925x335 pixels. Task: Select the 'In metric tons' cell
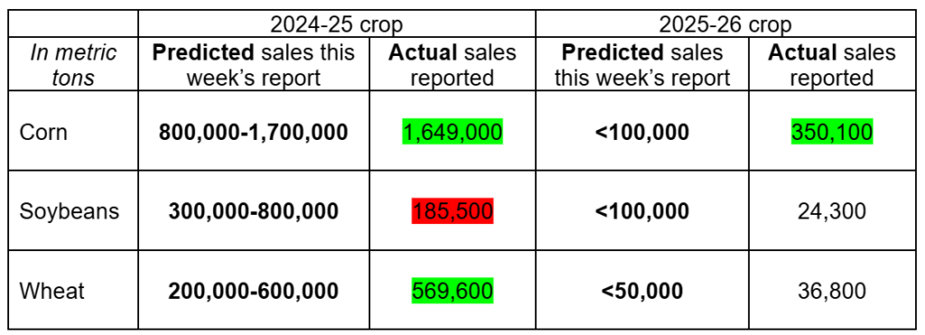click(x=74, y=65)
